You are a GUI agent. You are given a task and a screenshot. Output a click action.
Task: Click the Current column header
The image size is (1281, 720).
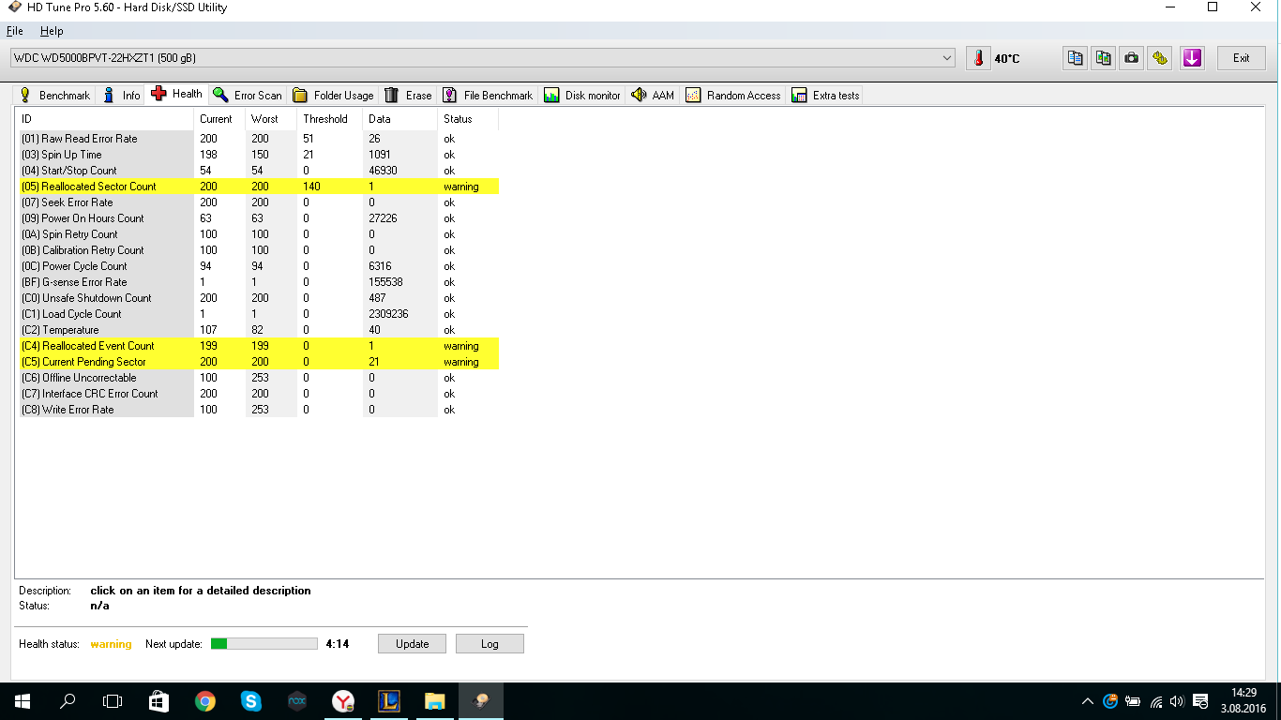pos(219,119)
